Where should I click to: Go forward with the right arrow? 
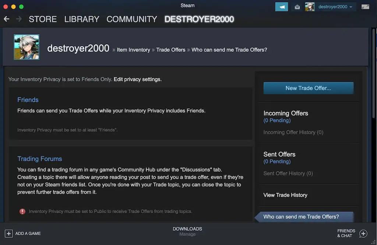tap(19, 19)
